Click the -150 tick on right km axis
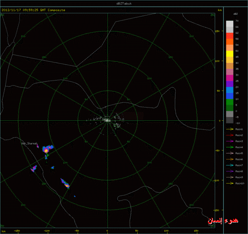 [x=216, y=210]
